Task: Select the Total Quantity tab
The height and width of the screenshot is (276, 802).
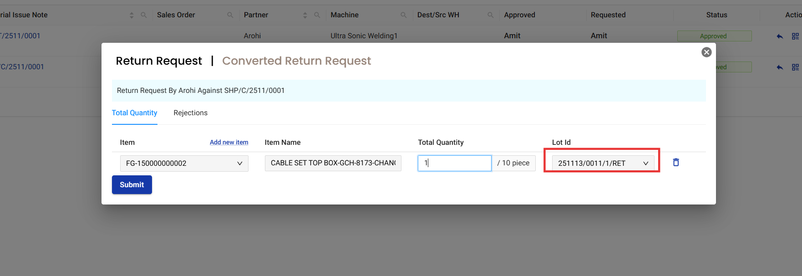Action: pos(134,113)
